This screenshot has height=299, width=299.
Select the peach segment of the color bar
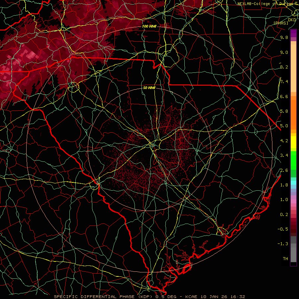coord(293,69)
